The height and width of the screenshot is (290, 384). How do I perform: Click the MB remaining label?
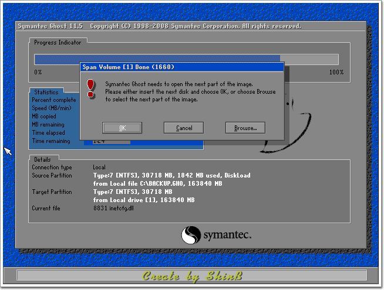[48, 125]
